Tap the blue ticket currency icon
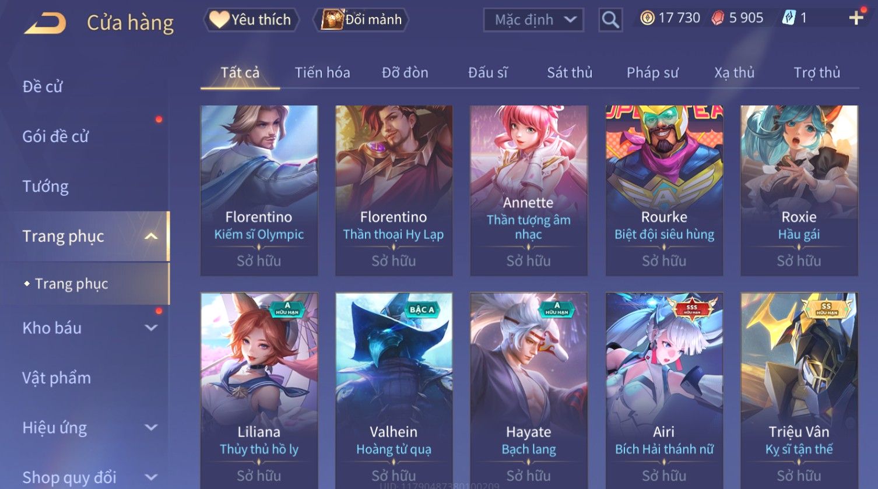Viewport: 878px width, 489px height. 789,18
